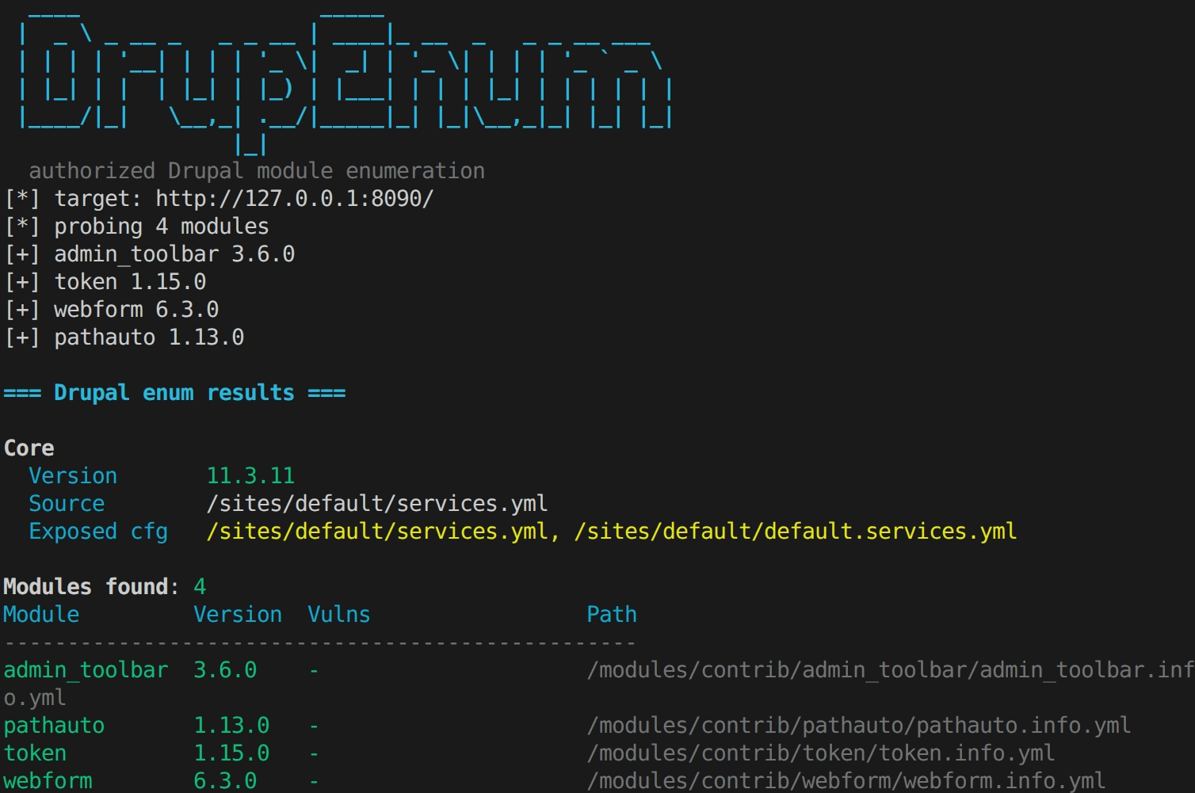Click the '[+] admin_toolbar 3.6.0' log line
Viewport: 1195px width, 793px height.
(149, 254)
